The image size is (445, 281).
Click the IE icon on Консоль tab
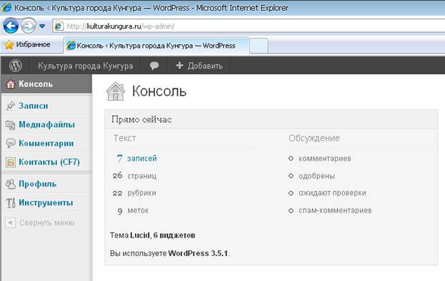tap(71, 46)
